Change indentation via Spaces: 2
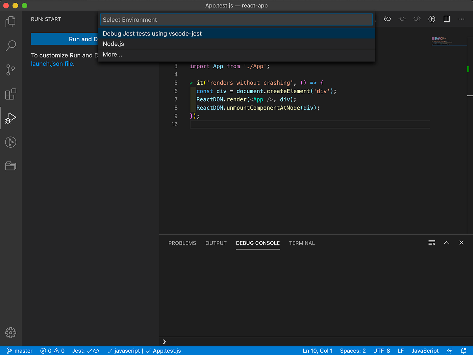The image size is (473, 355). click(x=353, y=351)
